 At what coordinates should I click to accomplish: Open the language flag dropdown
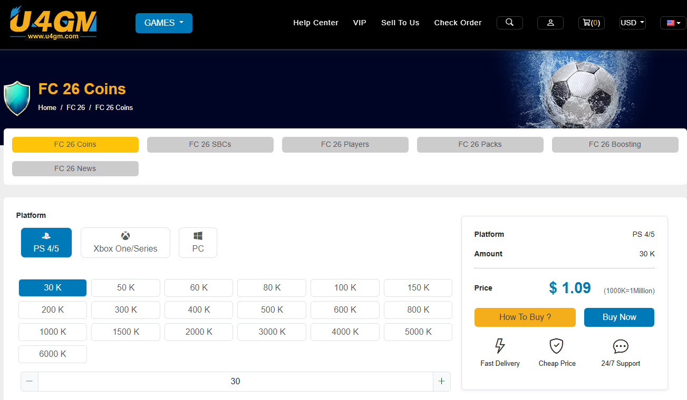point(673,23)
